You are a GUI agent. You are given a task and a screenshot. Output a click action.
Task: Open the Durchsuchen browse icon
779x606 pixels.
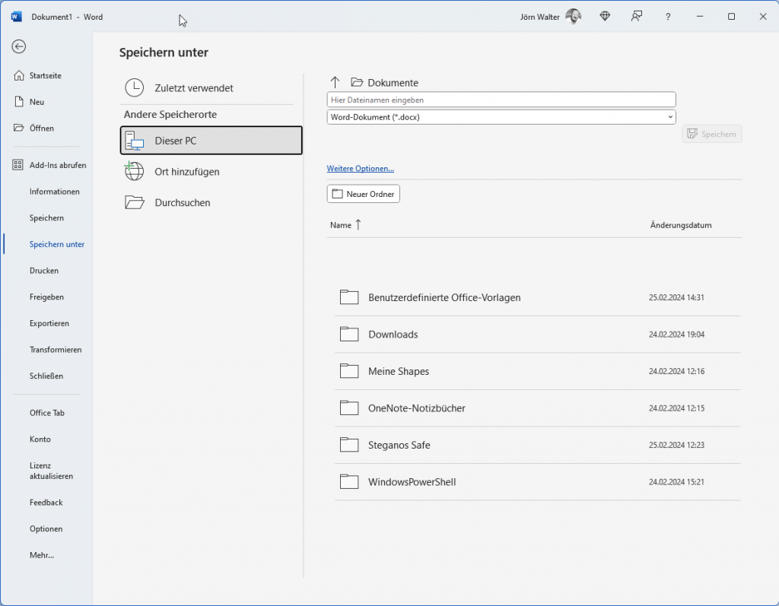point(134,201)
